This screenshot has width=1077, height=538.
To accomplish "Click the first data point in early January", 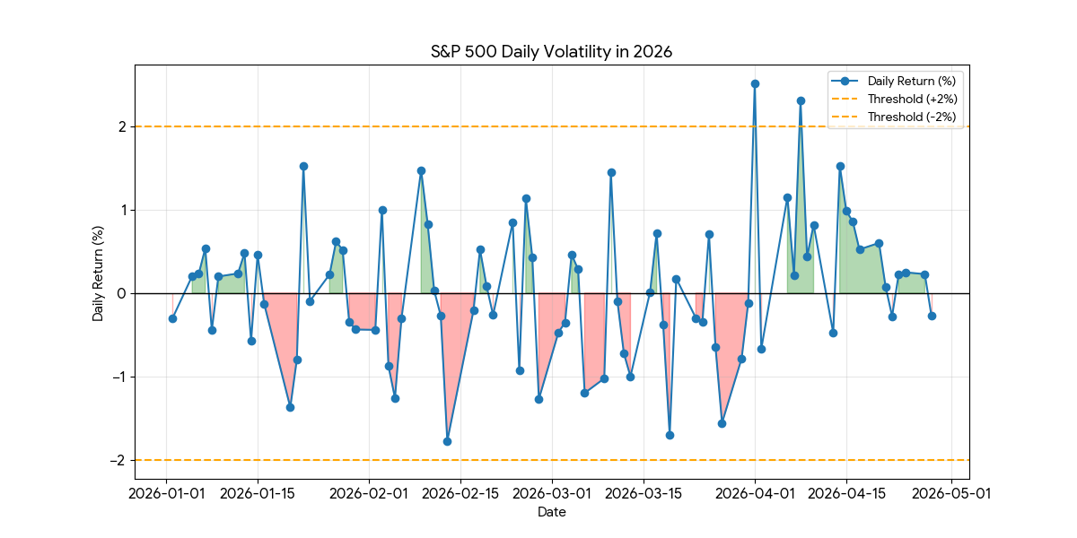I will (x=172, y=318).
